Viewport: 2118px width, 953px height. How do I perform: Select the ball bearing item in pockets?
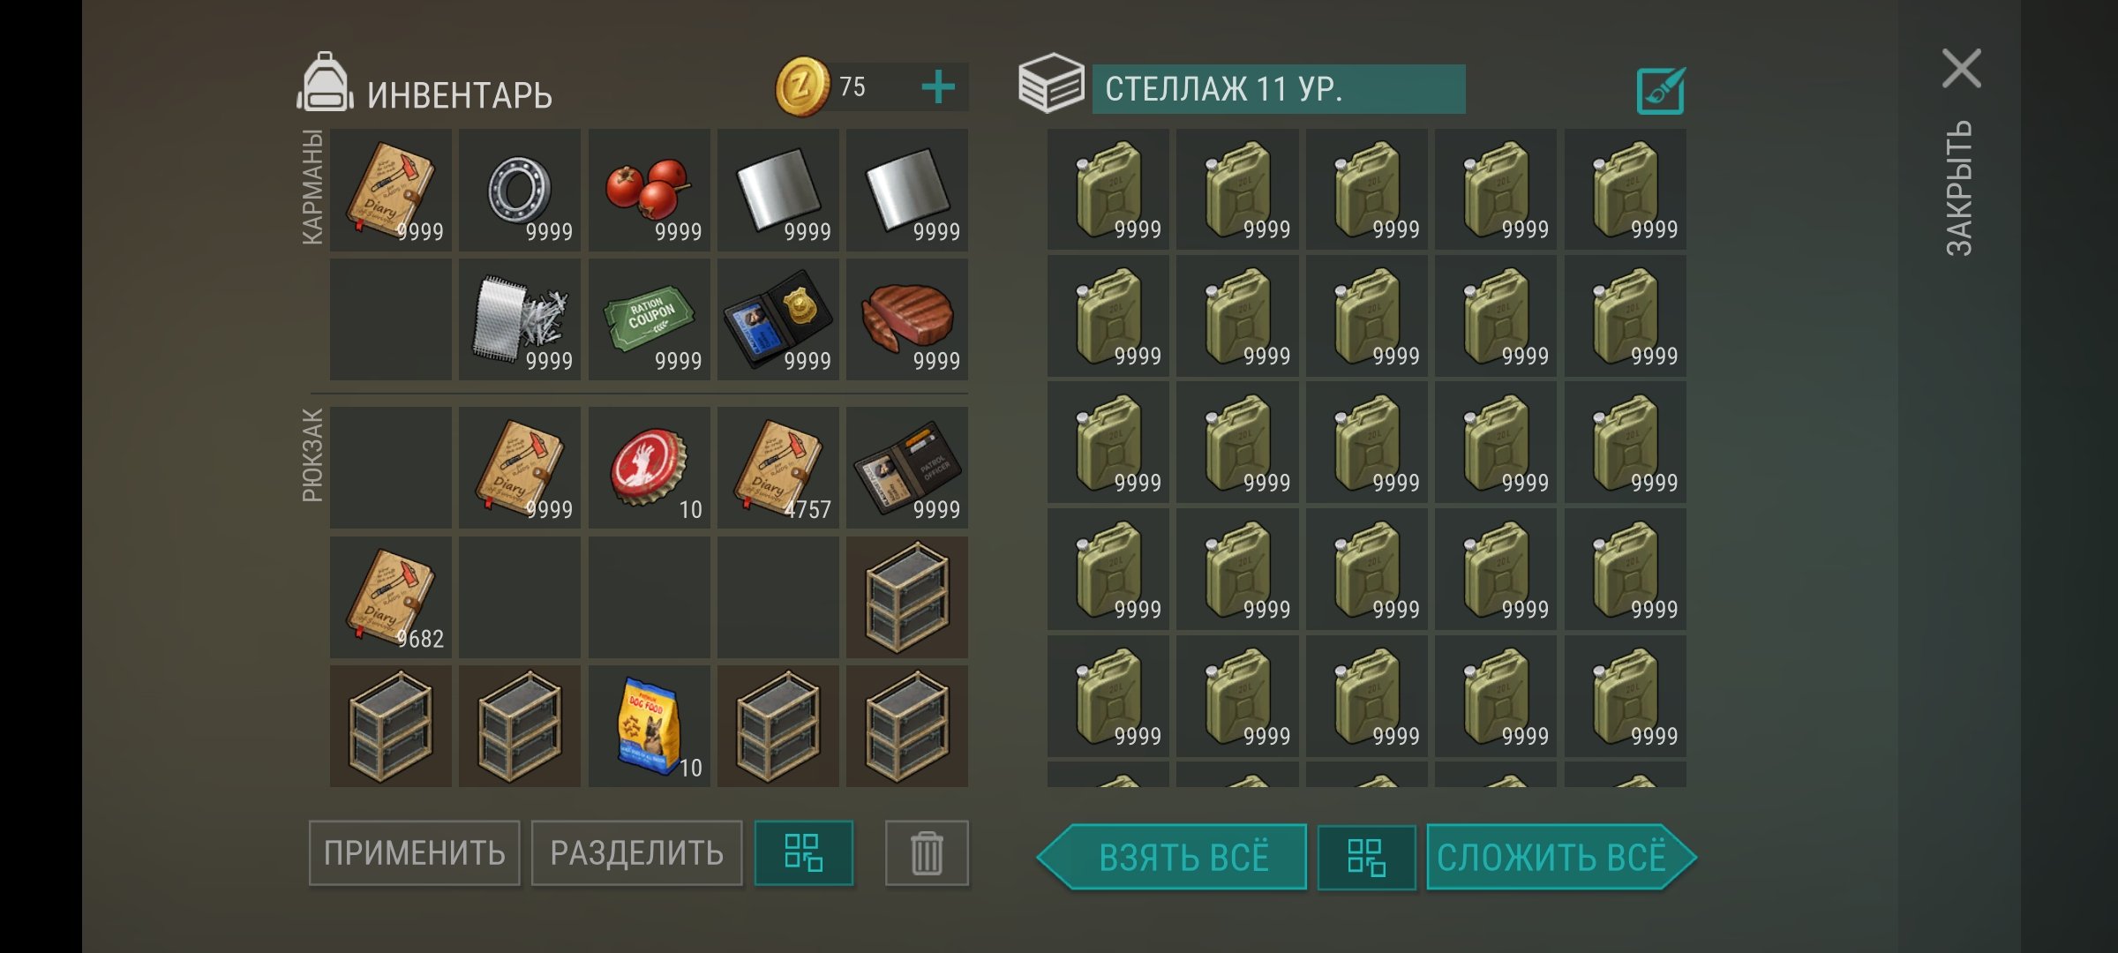tap(520, 191)
